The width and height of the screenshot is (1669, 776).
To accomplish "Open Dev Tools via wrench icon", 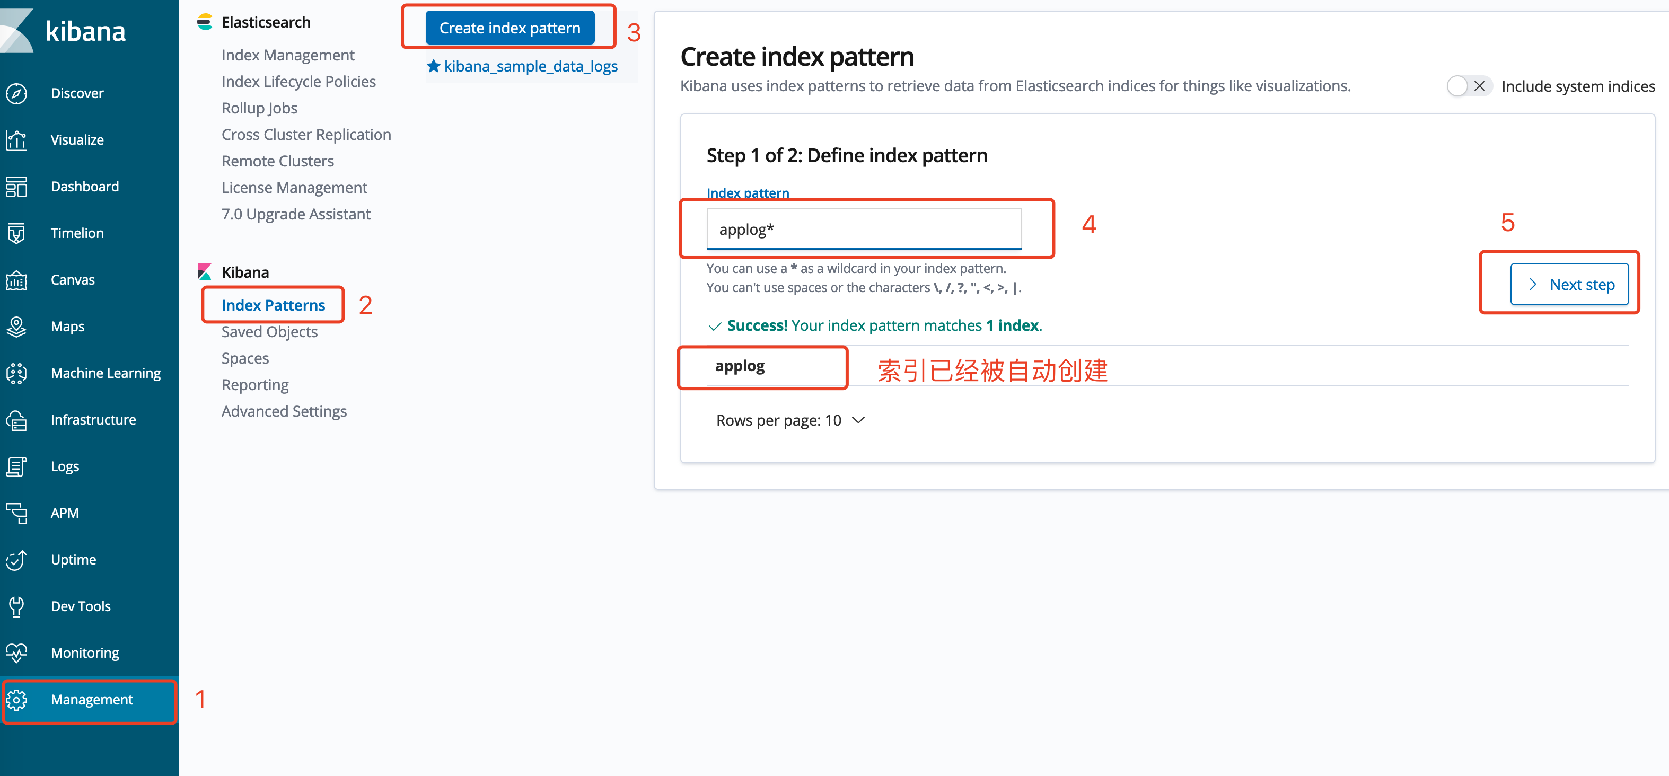I will coord(16,606).
